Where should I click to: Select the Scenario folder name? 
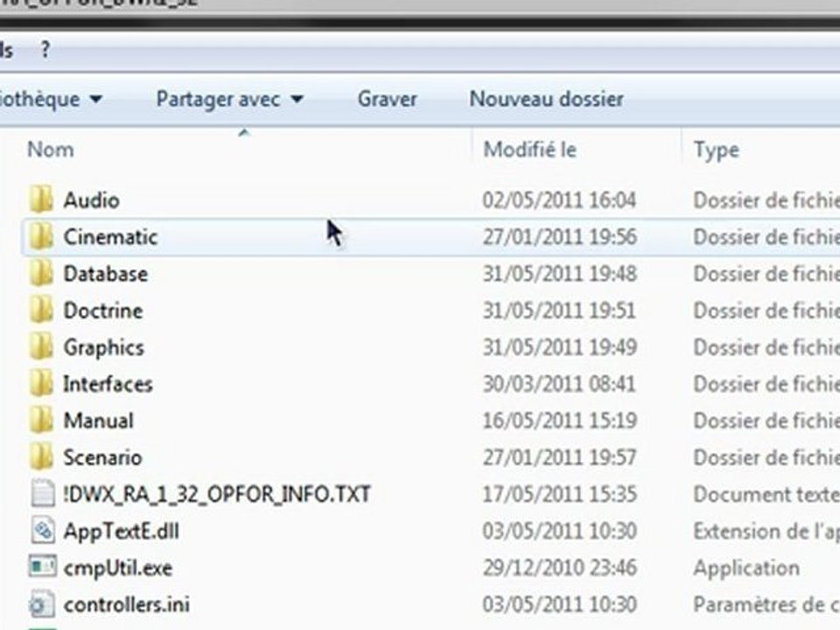102,458
